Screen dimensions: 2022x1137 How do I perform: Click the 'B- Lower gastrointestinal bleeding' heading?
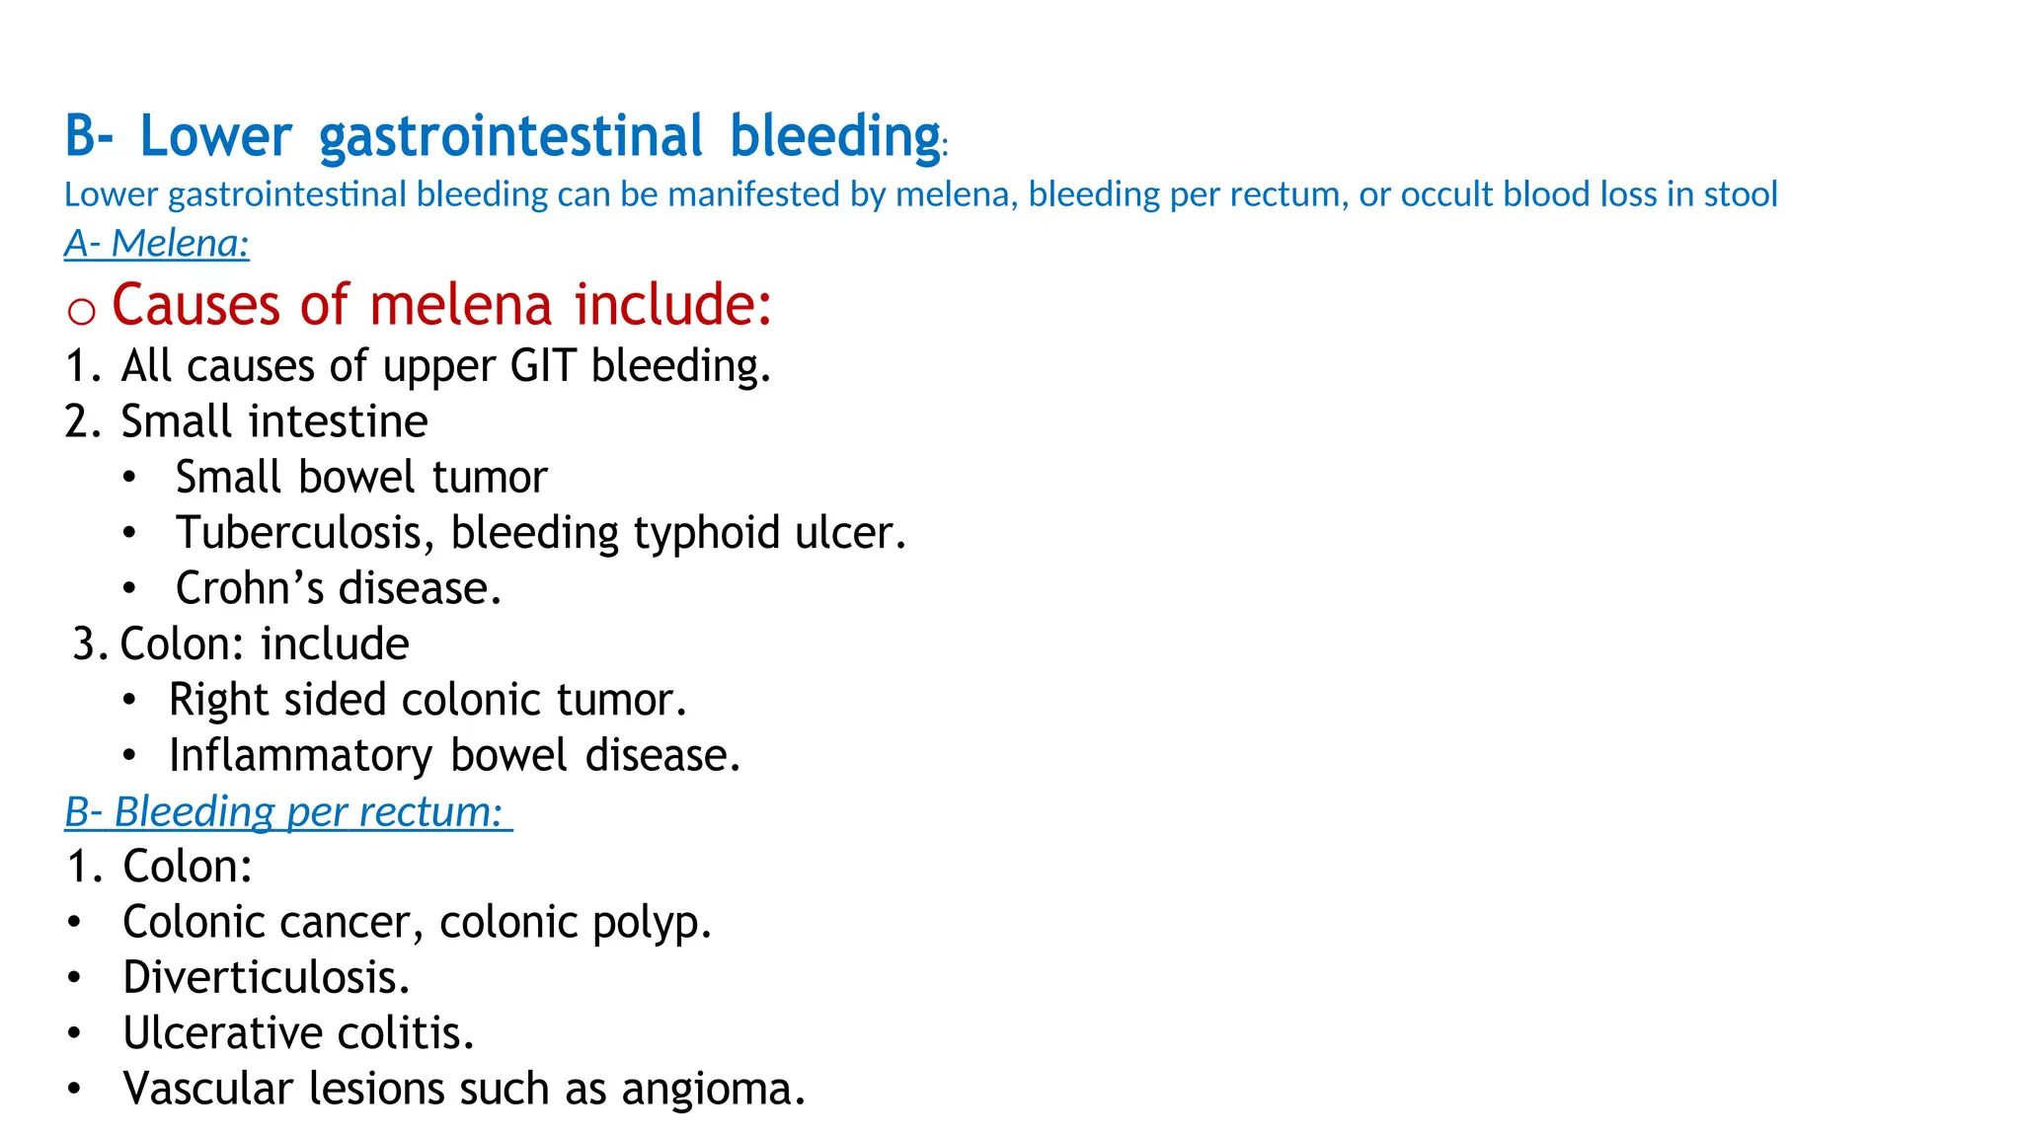point(505,136)
